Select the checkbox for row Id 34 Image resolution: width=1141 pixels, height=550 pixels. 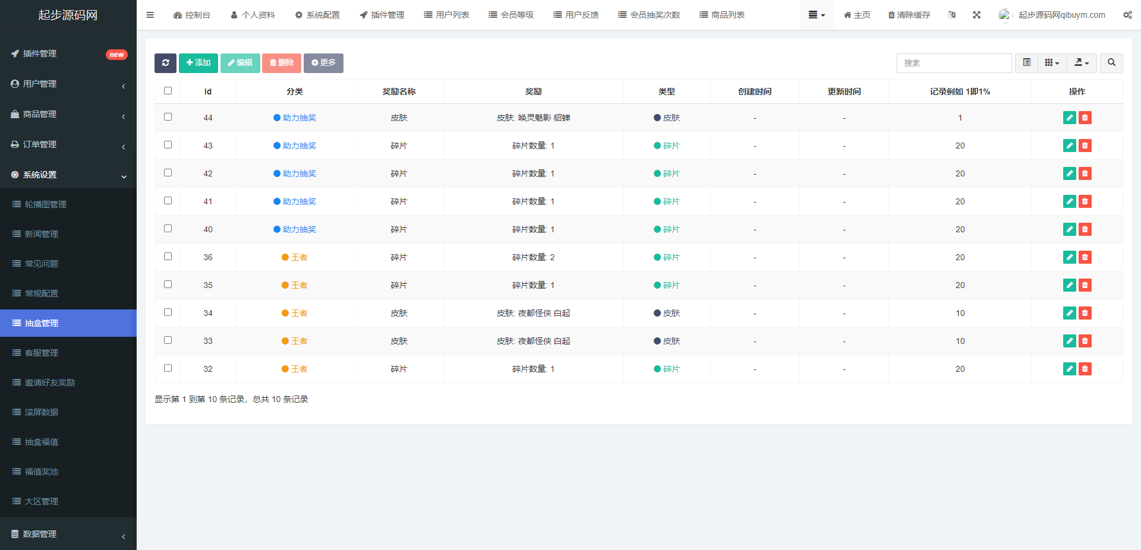[168, 312]
